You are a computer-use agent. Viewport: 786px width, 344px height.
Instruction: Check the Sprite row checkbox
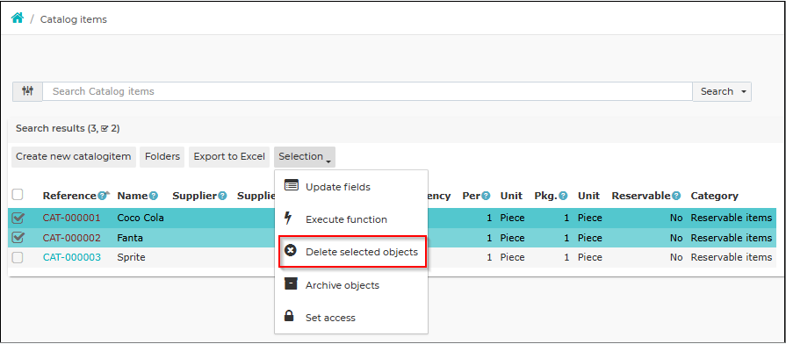click(x=18, y=257)
